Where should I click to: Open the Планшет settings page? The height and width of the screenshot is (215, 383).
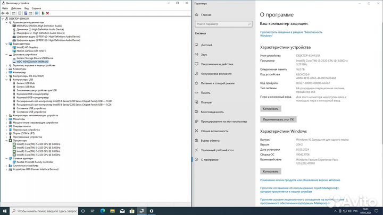pos(206,102)
